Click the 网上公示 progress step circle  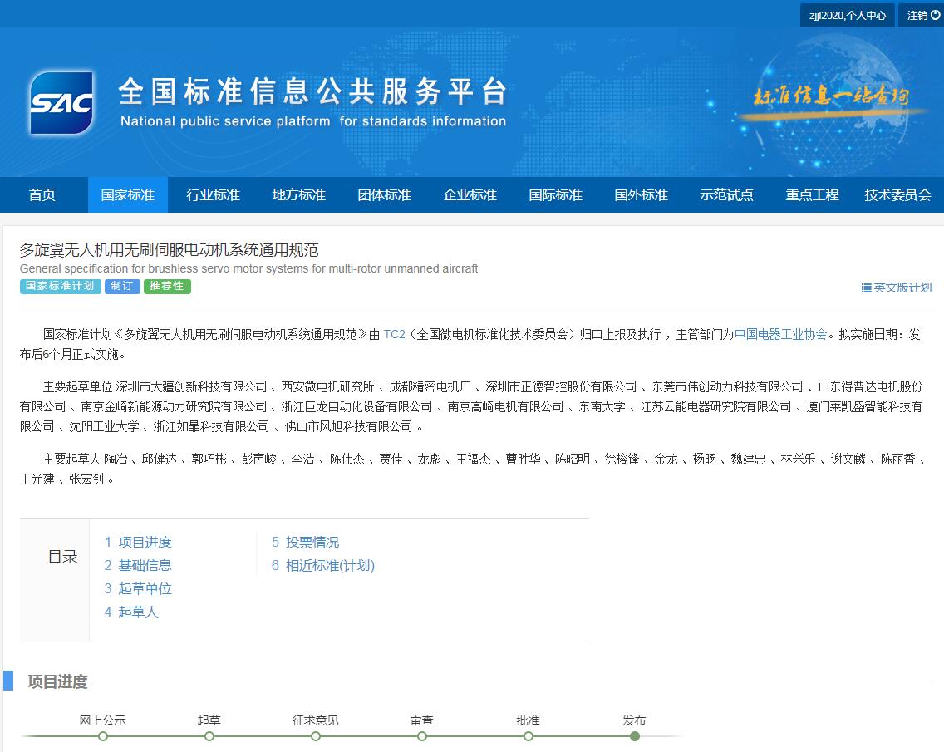click(x=103, y=735)
